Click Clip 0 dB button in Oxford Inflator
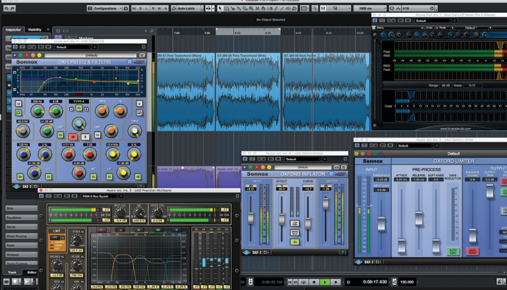507x290 pixels. click(x=295, y=223)
